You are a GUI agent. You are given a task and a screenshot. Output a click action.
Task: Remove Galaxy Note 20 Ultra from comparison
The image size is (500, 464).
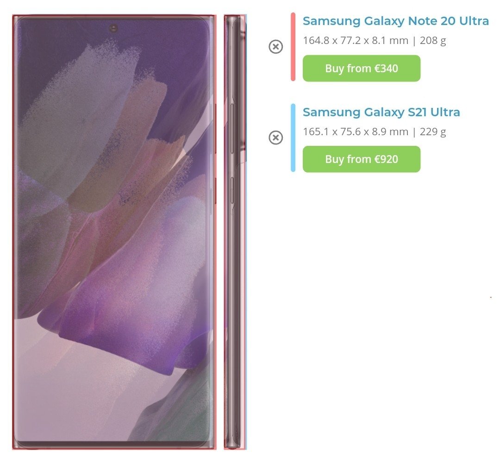pyautogui.click(x=275, y=47)
